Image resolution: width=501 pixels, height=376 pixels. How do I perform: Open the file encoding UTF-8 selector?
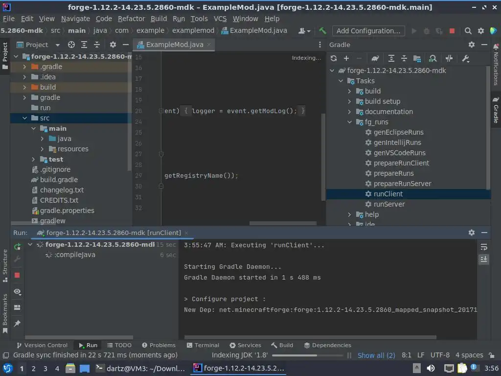[440, 355]
